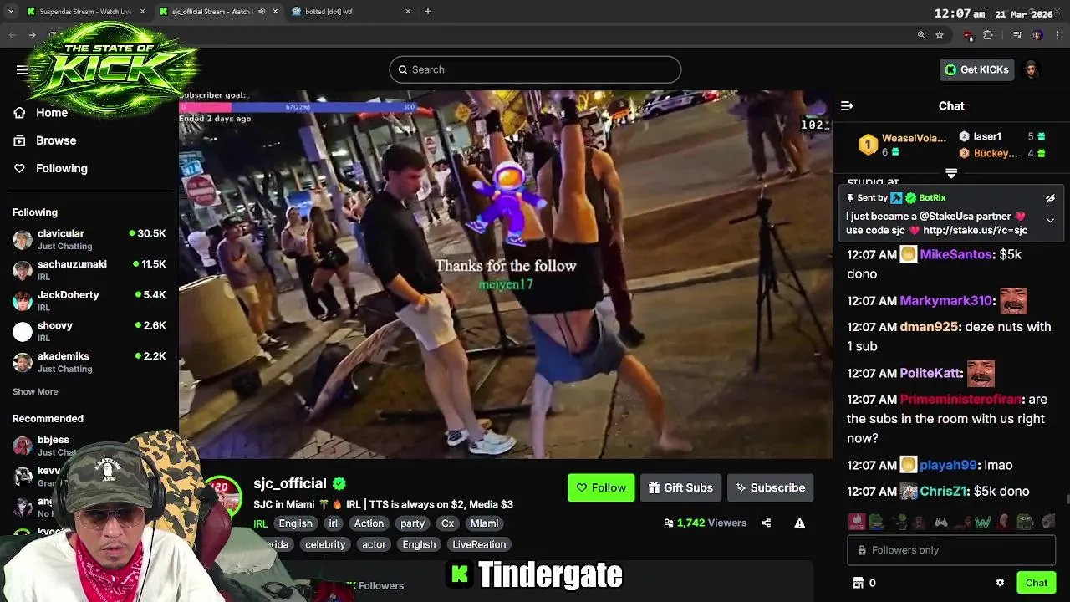Expand the pinned message chevron

tap(1050, 221)
